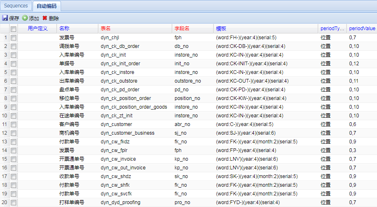Screen dimensions: 377x207
Task: Select the 自动编码 tab
Action: [x=47, y=6]
